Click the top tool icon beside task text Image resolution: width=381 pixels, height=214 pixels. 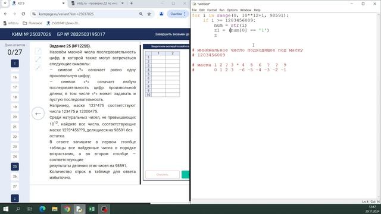coord(38,51)
